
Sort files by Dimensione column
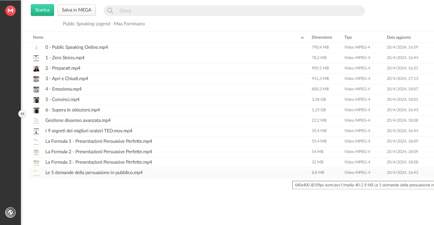pyautogui.click(x=322, y=37)
